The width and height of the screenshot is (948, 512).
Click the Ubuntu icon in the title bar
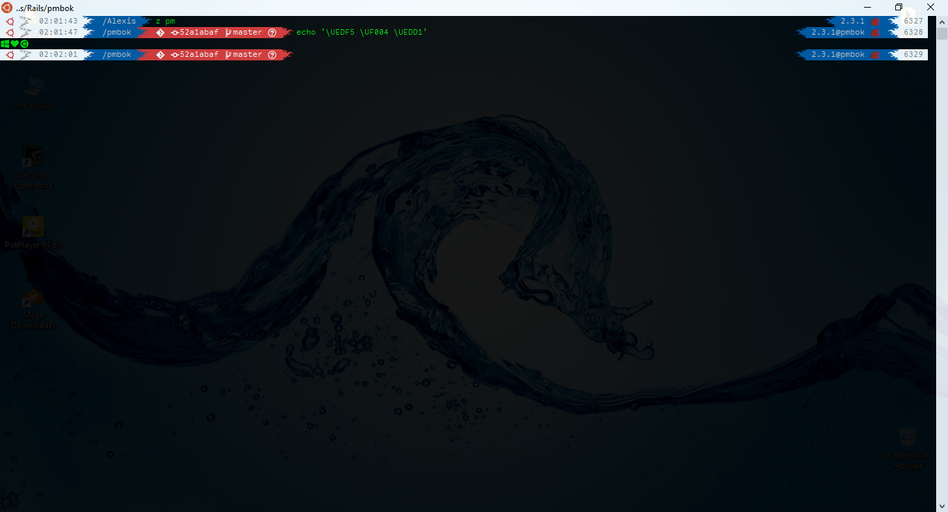6,8
